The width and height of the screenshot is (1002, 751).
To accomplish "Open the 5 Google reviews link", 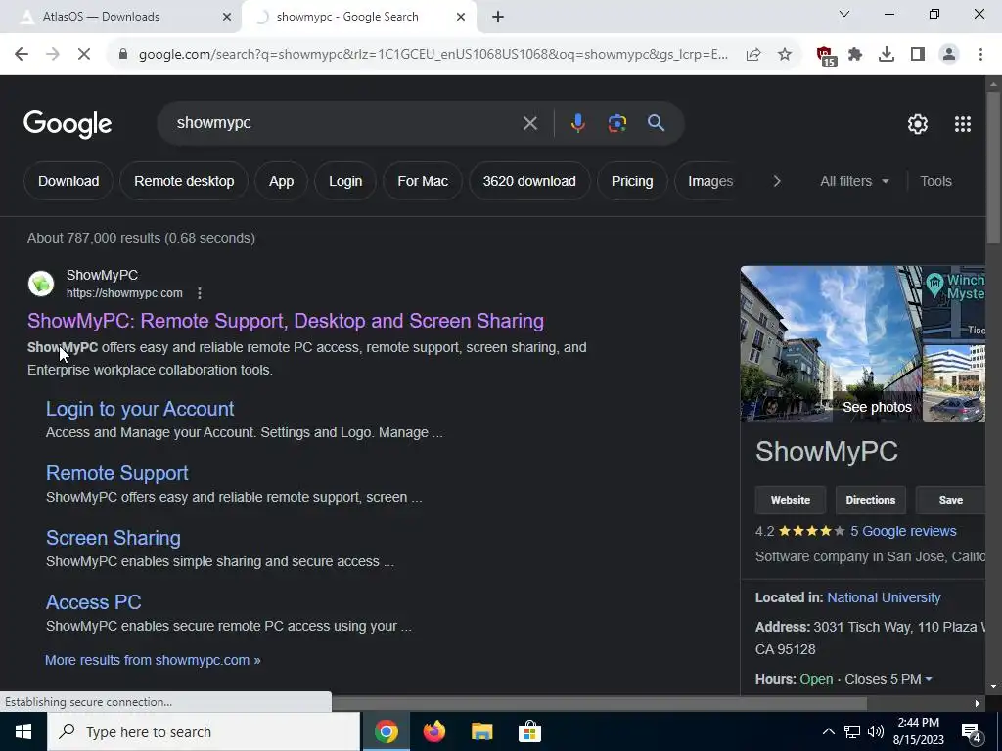I will tap(903, 531).
